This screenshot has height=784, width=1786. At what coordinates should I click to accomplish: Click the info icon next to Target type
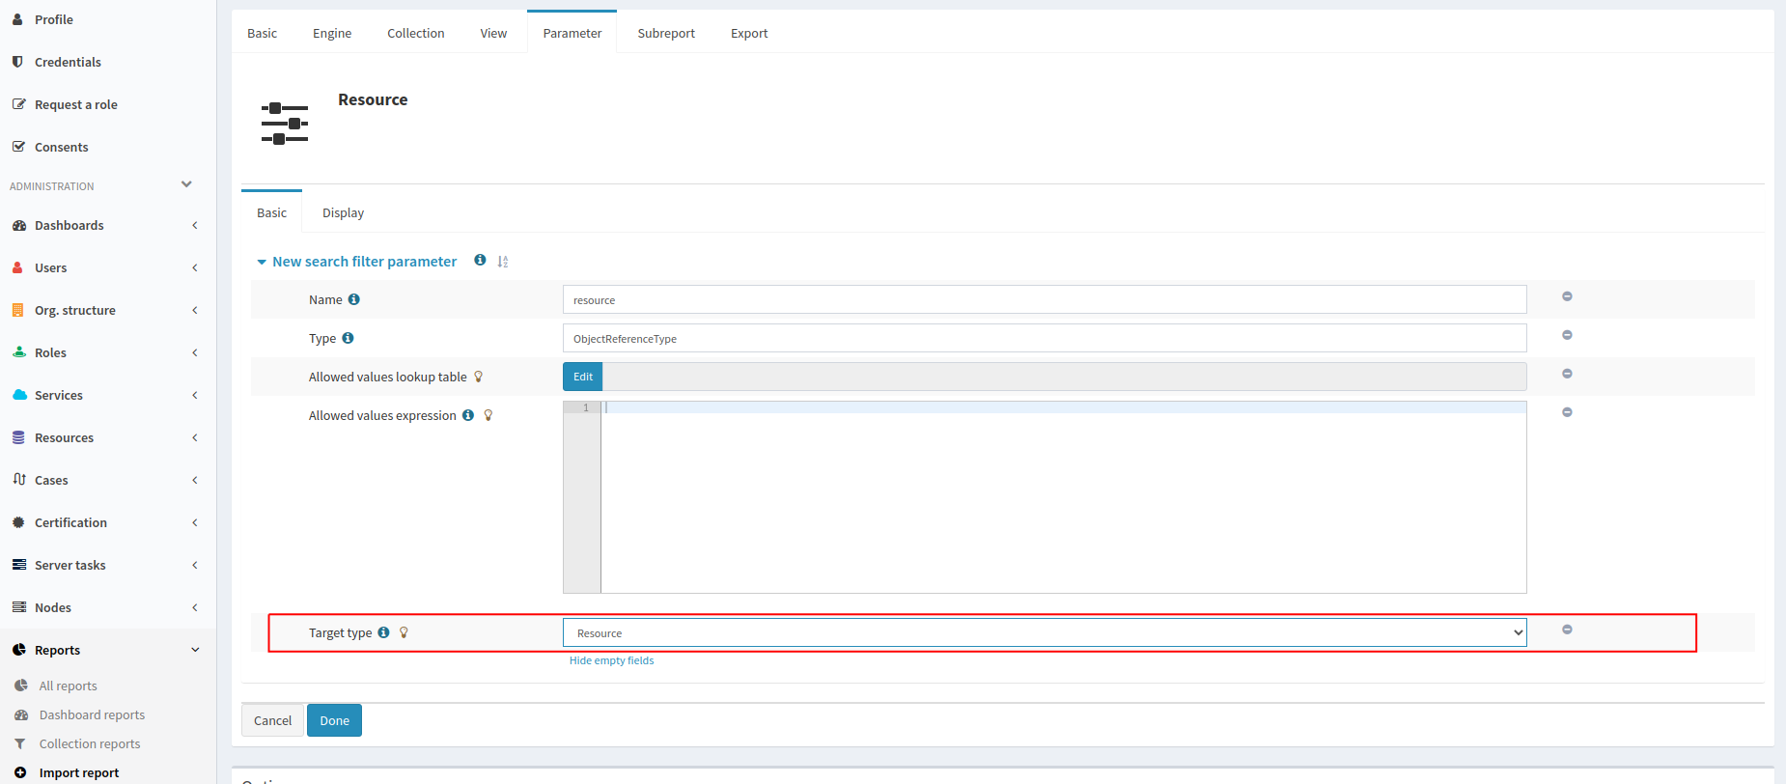(x=383, y=632)
